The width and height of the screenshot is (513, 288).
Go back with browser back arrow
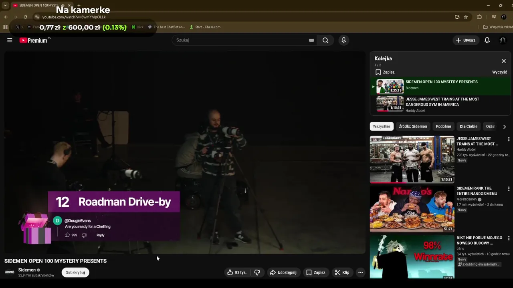coord(6,17)
